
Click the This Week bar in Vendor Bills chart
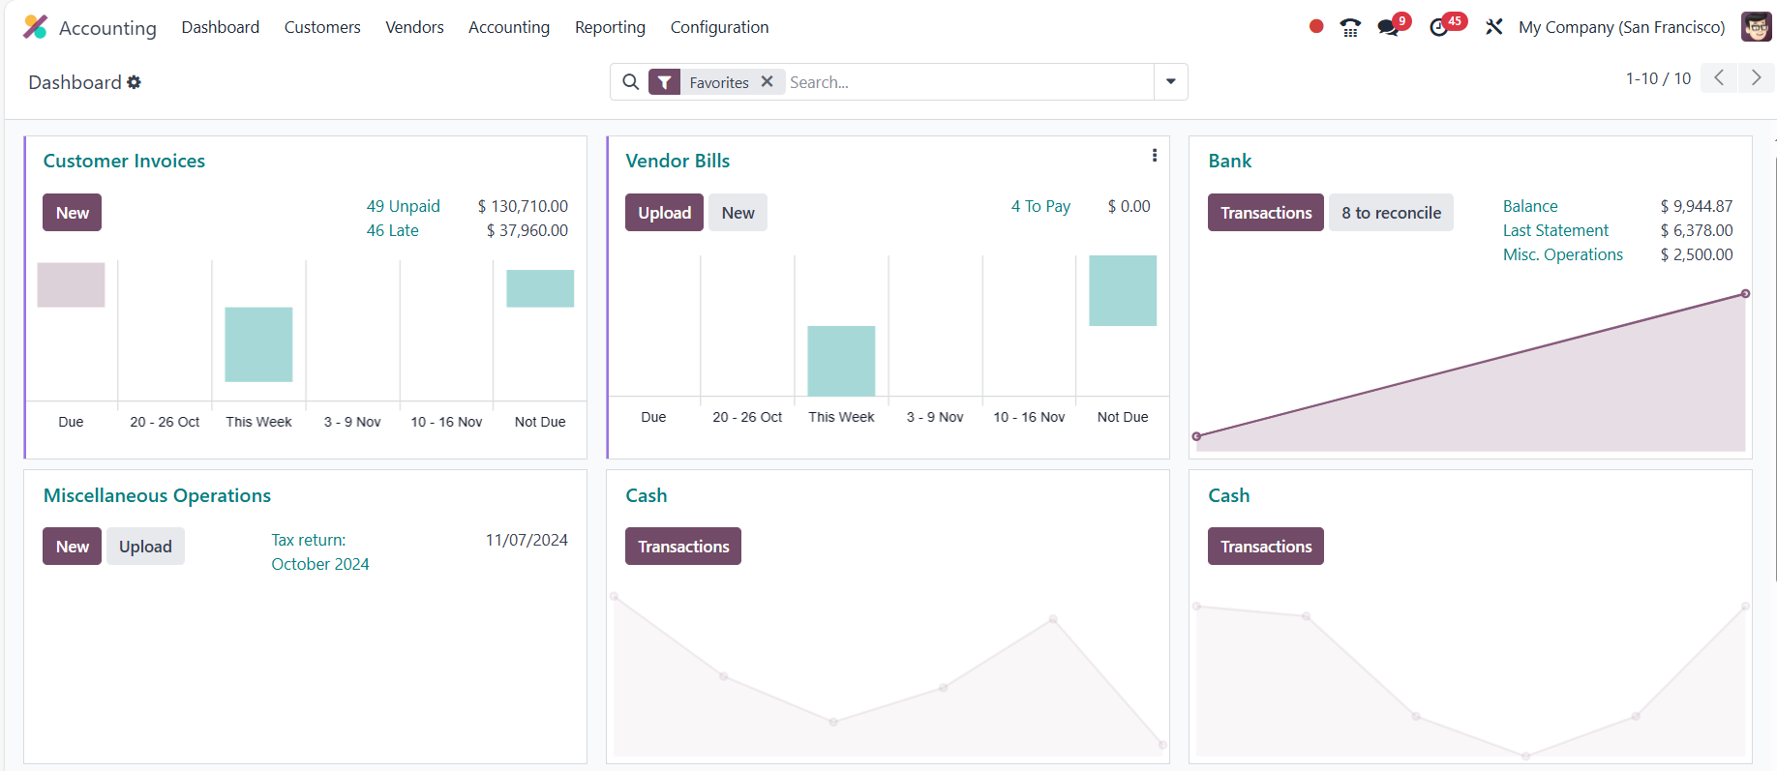coord(841,361)
